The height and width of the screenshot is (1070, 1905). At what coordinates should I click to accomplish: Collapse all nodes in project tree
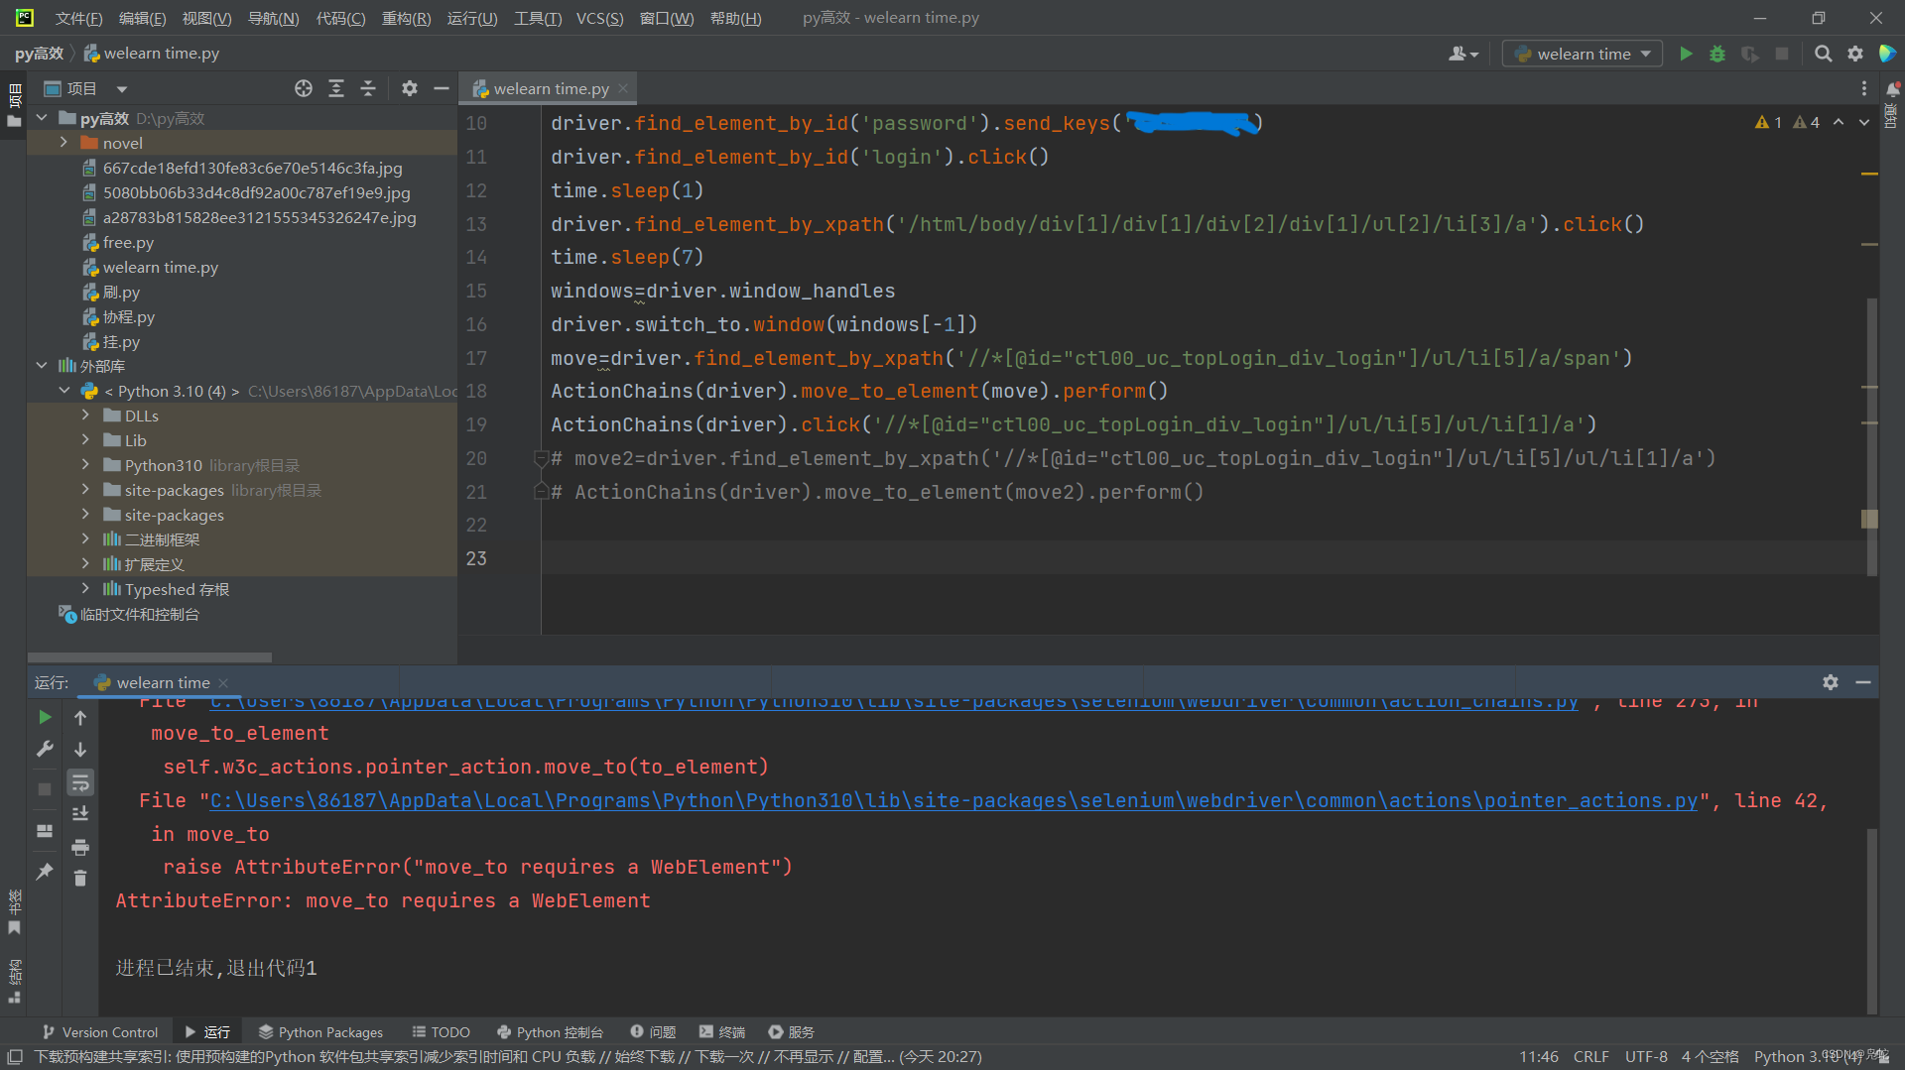(x=368, y=88)
